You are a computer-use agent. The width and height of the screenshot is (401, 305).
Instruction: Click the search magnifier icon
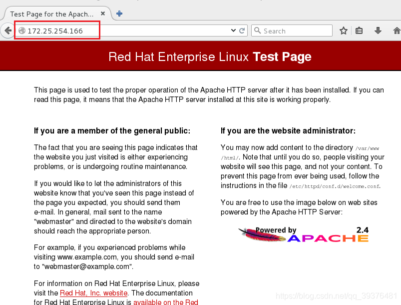coord(258,30)
